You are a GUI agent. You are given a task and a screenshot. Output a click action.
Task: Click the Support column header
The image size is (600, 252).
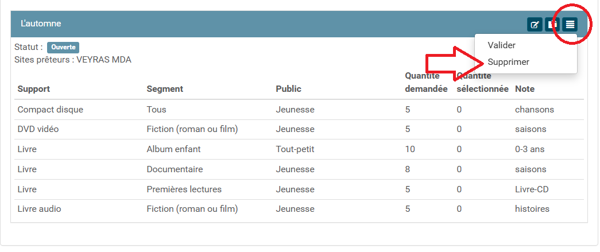(x=34, y=89)
